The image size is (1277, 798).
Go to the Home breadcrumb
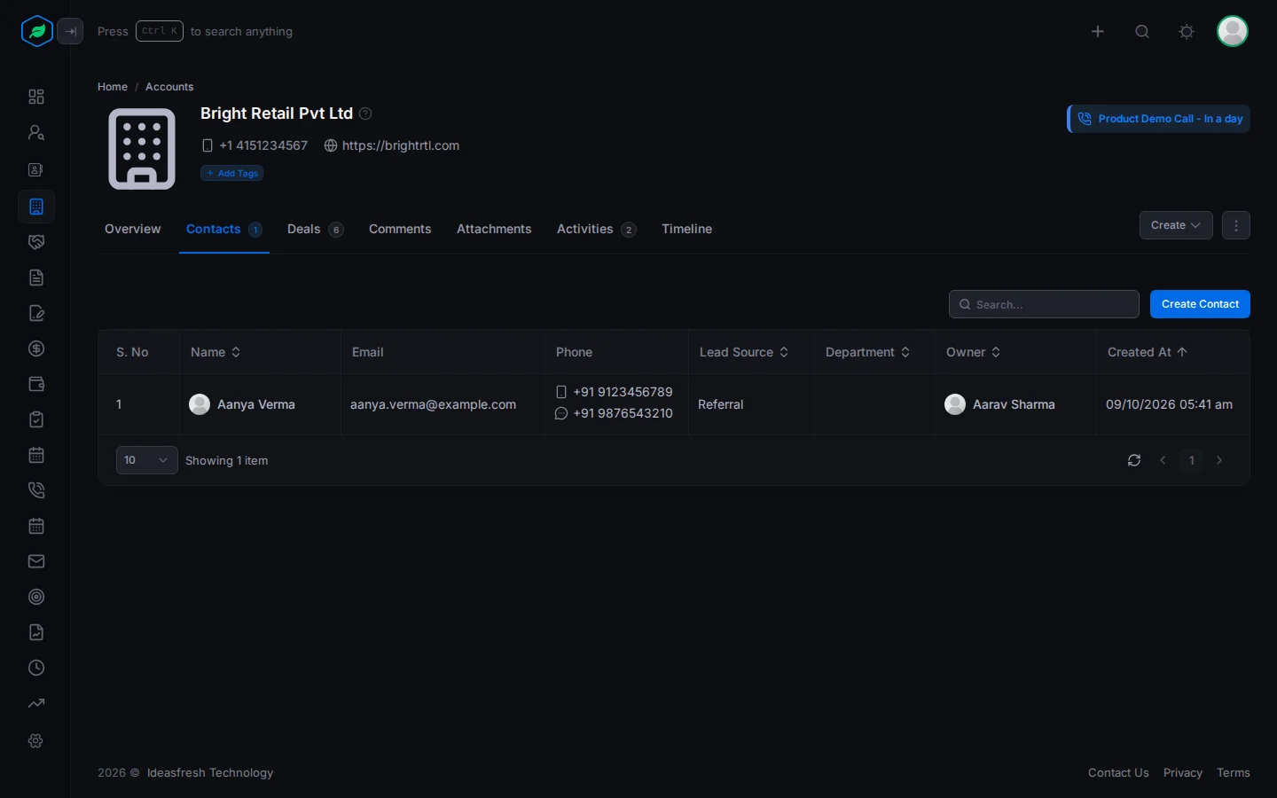pos(113,87)
